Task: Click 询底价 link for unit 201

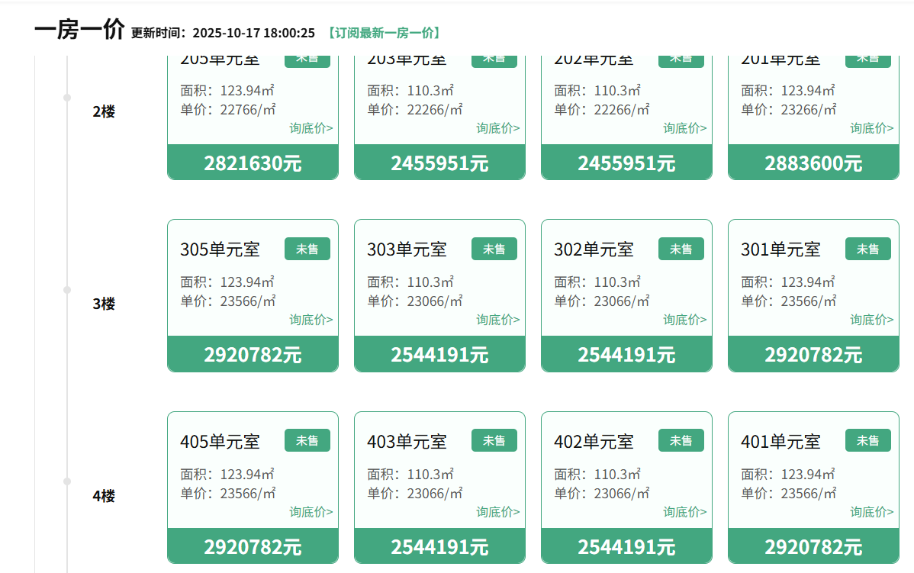Action: pos(872,128)
